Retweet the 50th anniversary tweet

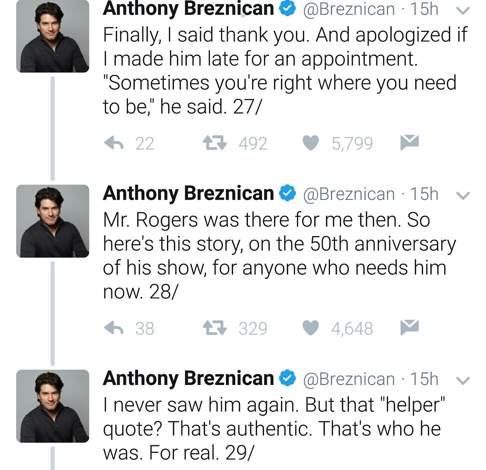tap(215, 328)
